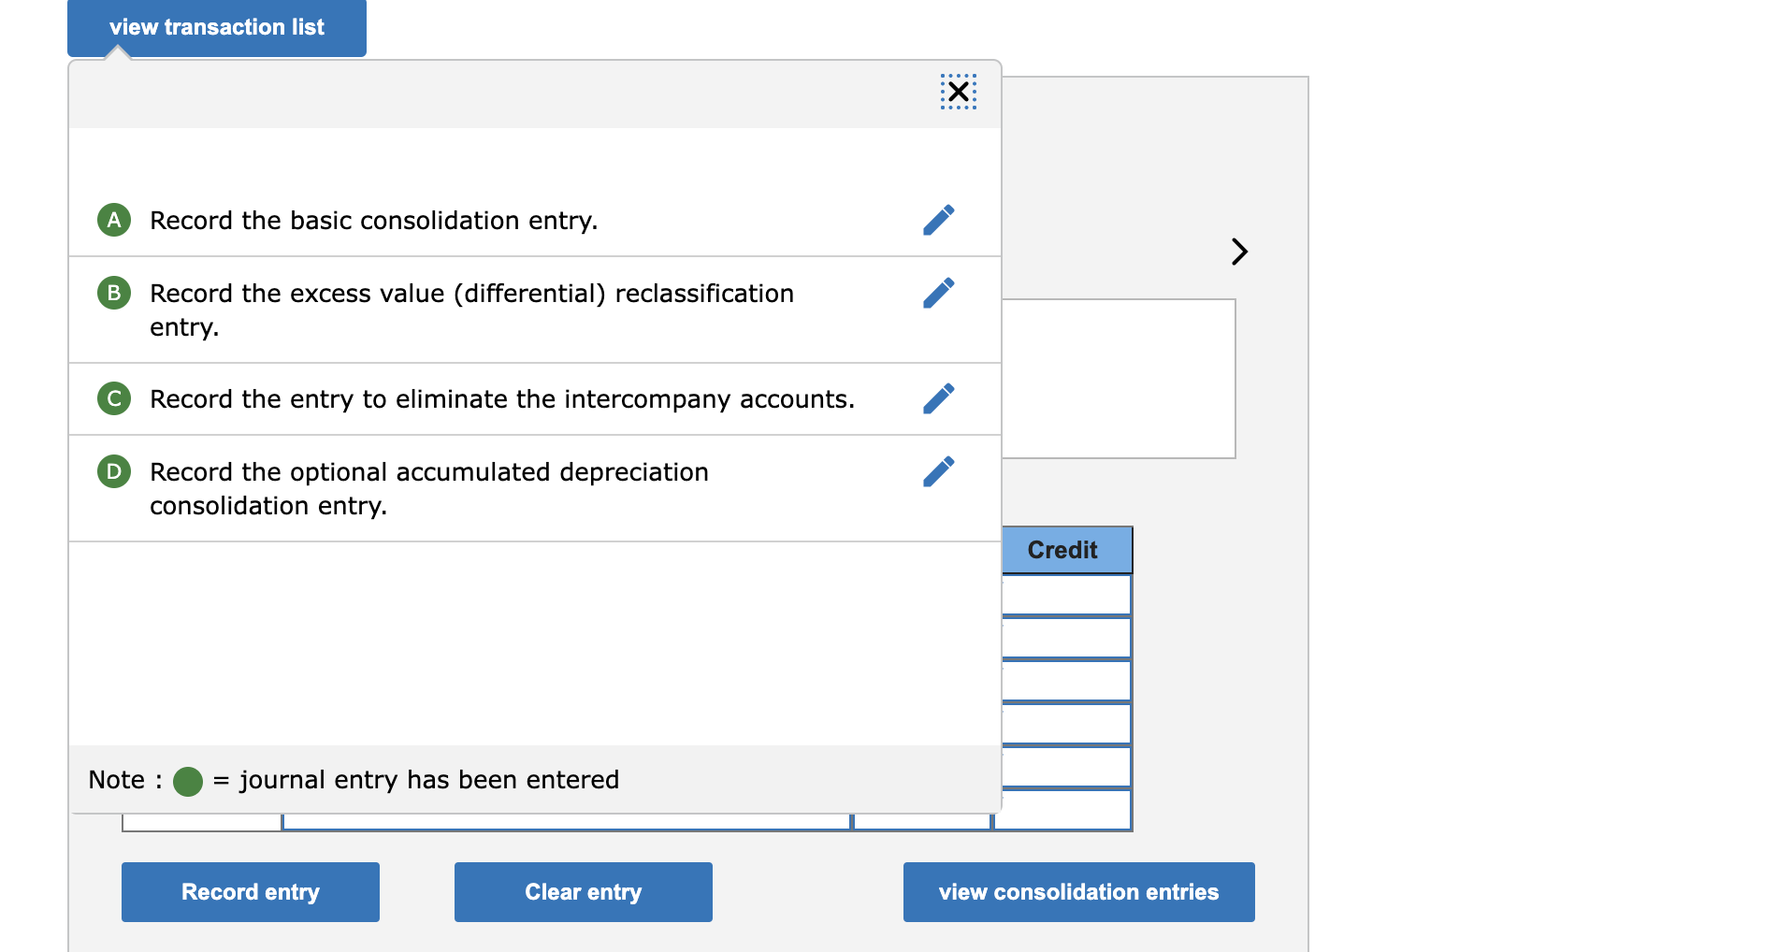Edit the accumulated depreciation entry pencil icon
This screenshot has width=1777, height=952.
pyautogui.click(x=939, y=470)
